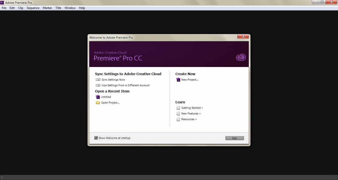Screen dimensions: 338x180
Task: Select Use Settings from a Different Account
Action: point(125,85)
